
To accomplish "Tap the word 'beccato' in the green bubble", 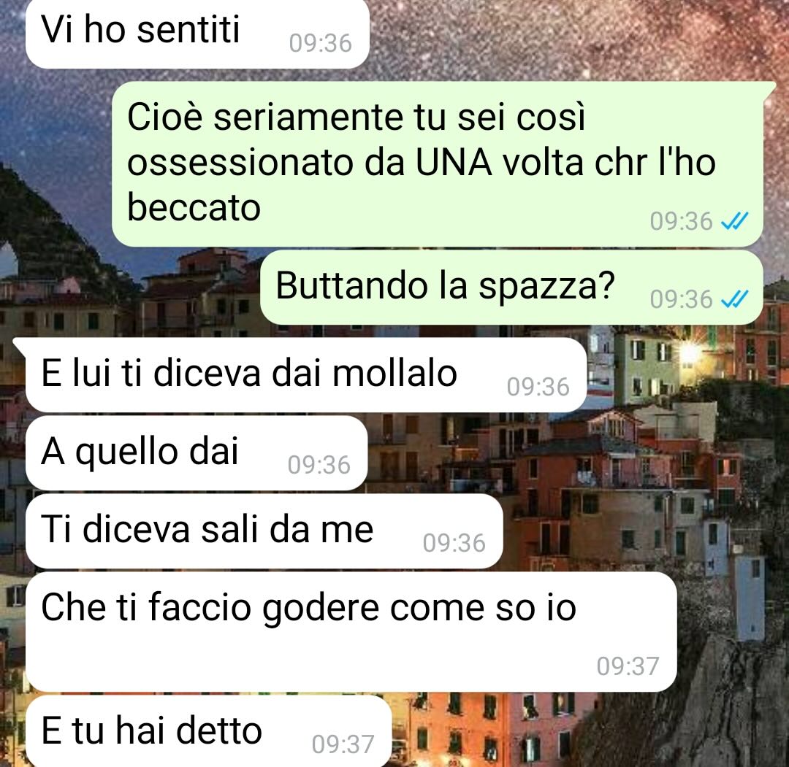I will [x=194, y=207].
